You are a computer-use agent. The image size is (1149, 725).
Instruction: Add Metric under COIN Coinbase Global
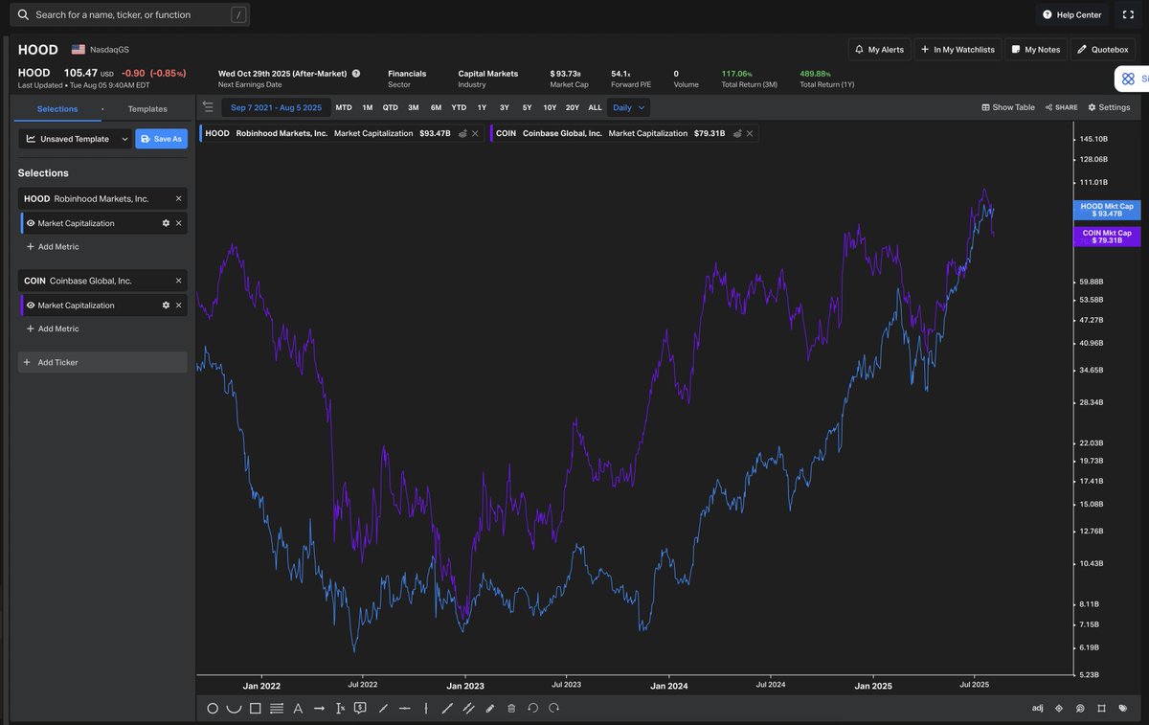pyautogui.click(x=53, y=329)
